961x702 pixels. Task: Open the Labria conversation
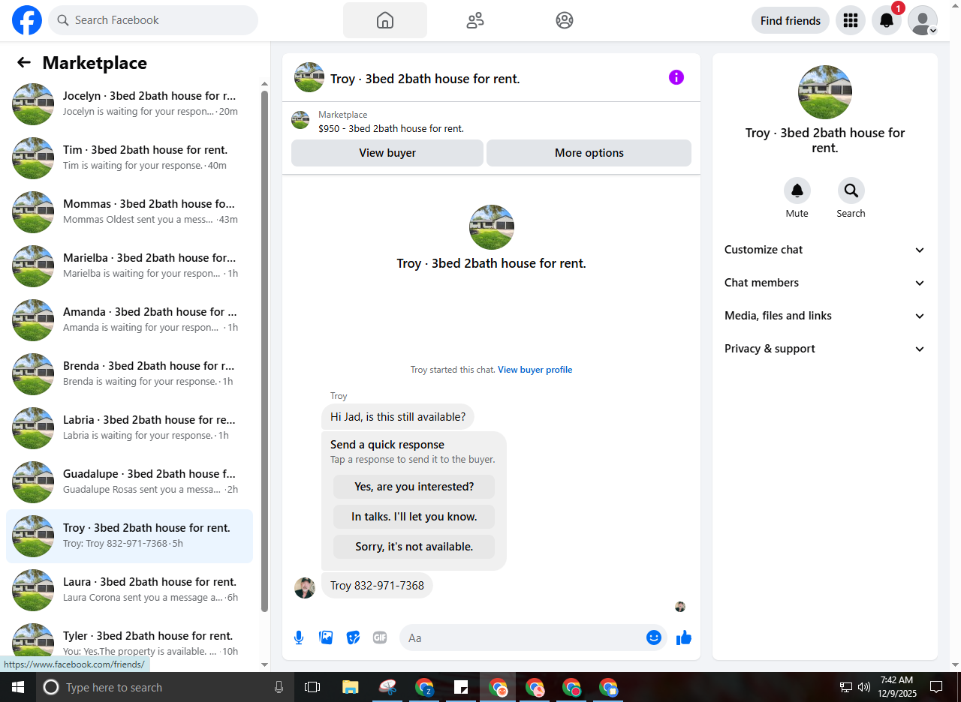pyautogui.click(x=129, y=428)
